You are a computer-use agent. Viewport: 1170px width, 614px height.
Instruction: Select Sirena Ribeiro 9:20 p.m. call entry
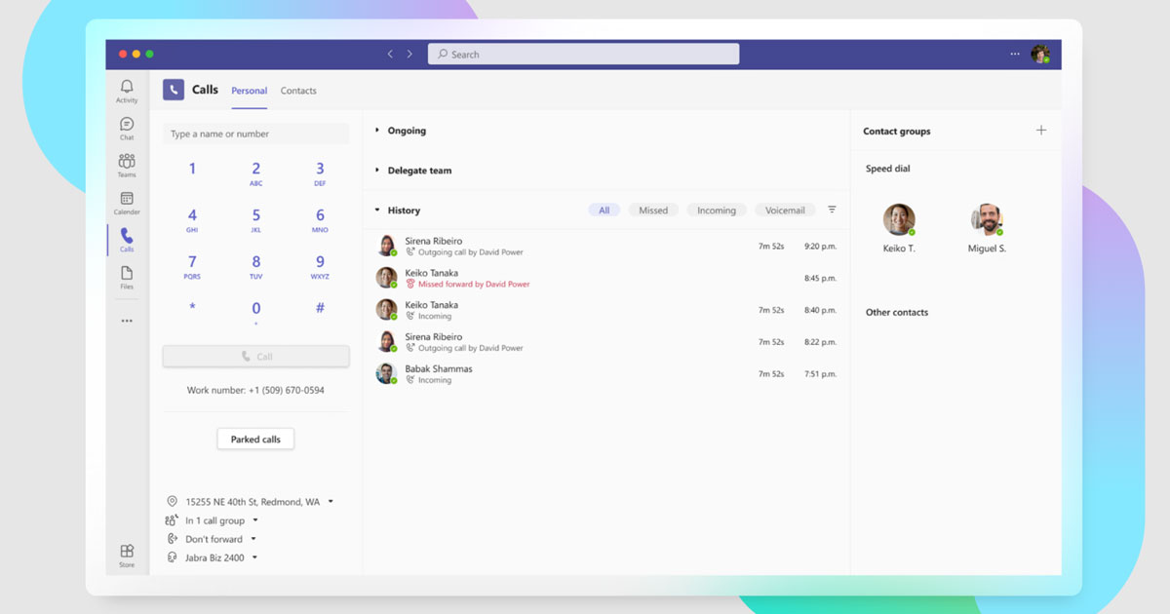click(x=605, y=246)
